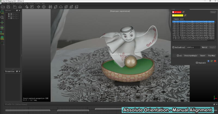Save project with the floppy disk icon
Viewport: 218px width, 114px height.
(8, 7)
